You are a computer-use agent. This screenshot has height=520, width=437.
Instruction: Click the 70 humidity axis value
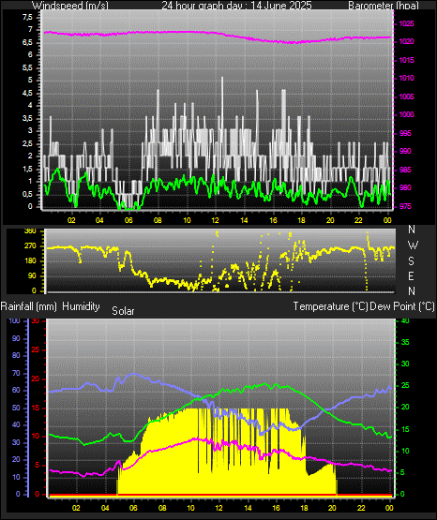coord(16,373)
